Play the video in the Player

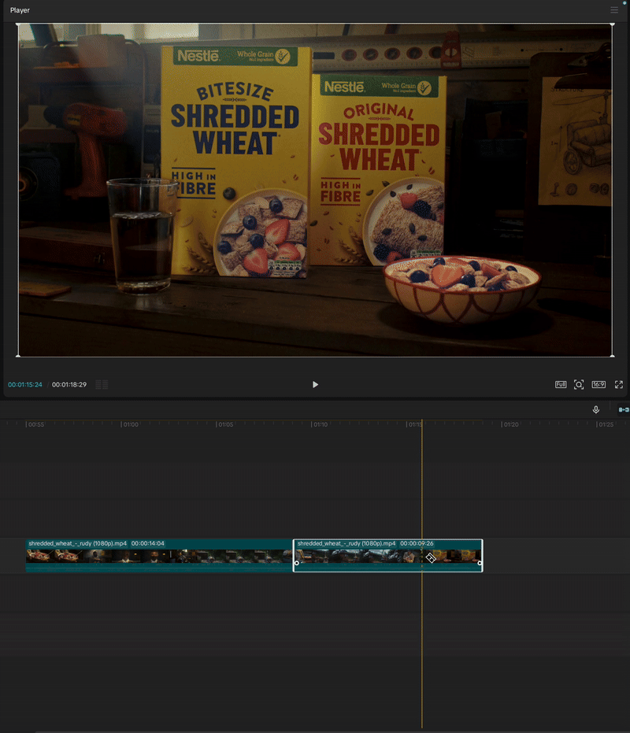pos(315,384)
